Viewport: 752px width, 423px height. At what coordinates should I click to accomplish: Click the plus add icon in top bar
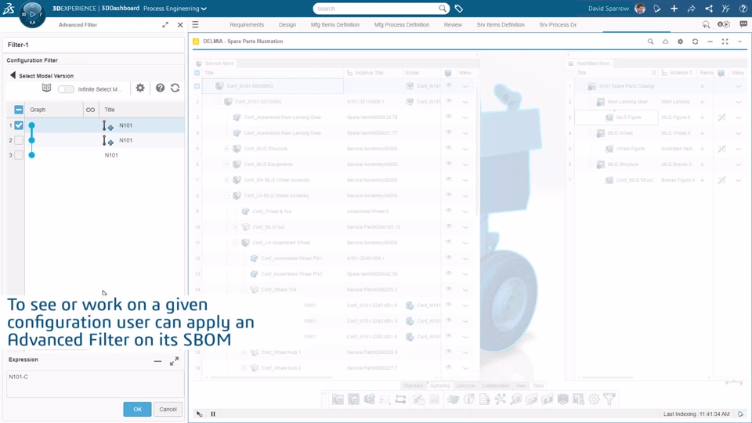pos(674,8)
